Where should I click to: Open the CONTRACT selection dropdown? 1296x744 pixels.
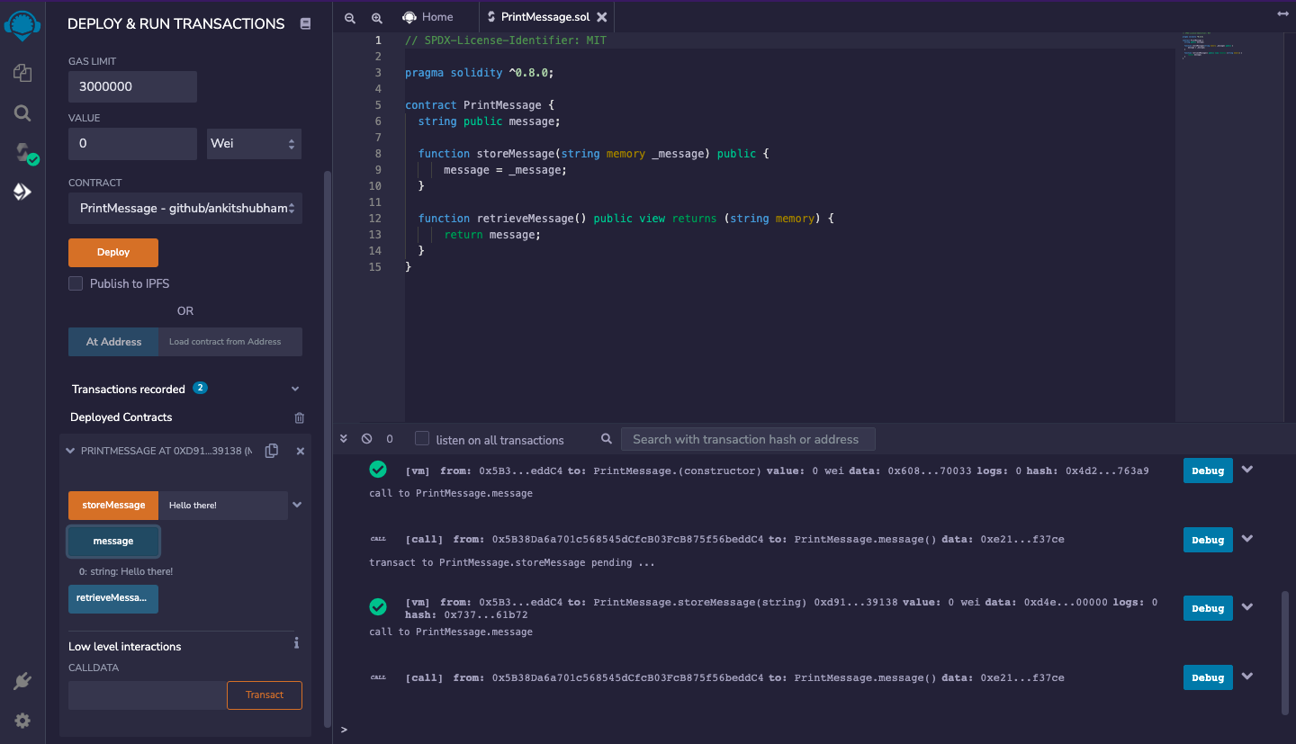[x=185, y=209]
